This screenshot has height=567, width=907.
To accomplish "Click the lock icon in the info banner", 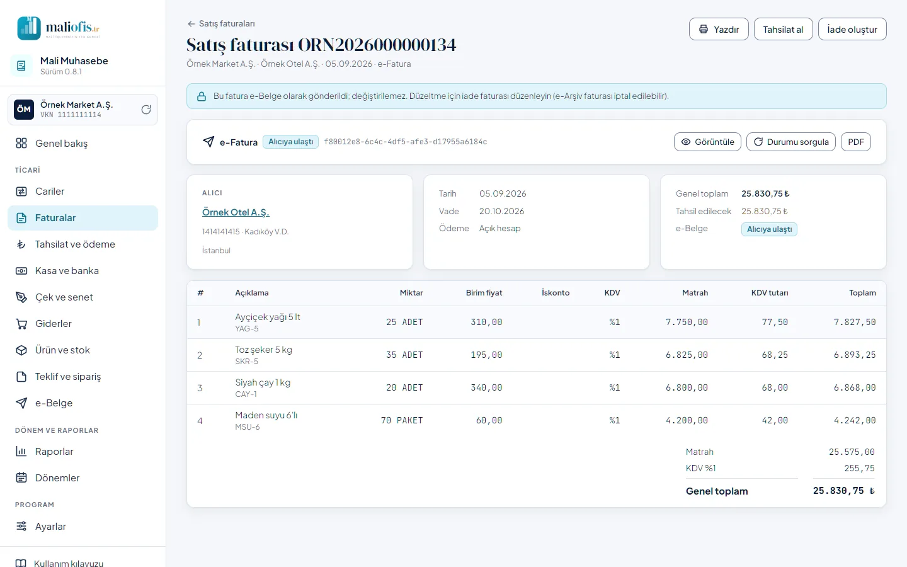I will (x=202, y=96).
